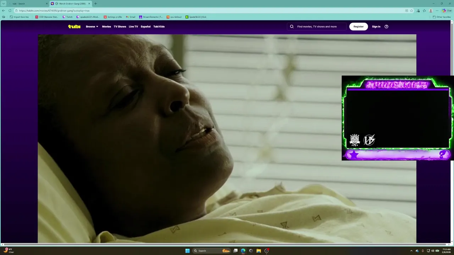Click the favorites bar workspace icon
The image size is (454, 255).
4,17
